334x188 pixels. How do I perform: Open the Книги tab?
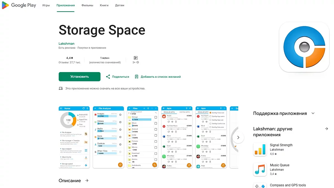coord(104,5)
